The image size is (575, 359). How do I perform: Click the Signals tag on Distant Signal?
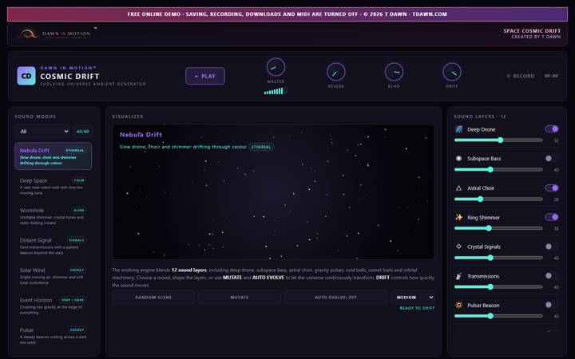coord(77,240)
